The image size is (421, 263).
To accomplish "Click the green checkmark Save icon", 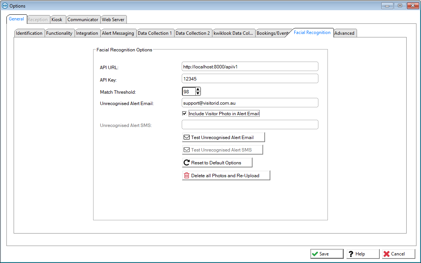I will point(315,254).
